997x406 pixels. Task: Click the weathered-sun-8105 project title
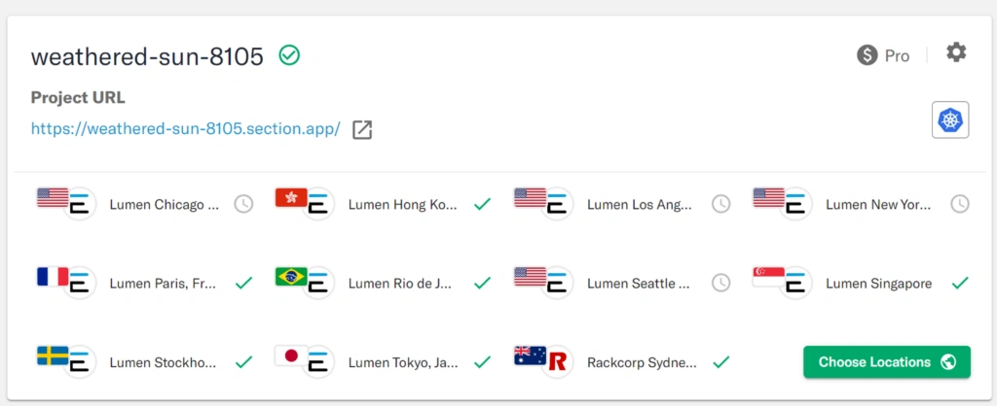pos(147,56)
